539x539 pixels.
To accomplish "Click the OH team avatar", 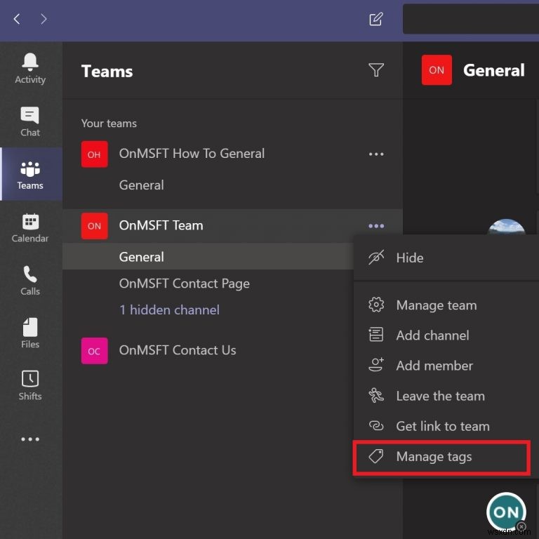I will pos(95,154).
